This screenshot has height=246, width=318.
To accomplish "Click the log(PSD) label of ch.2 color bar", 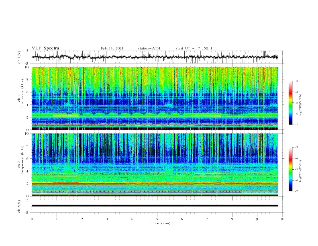I will (301, 171).
